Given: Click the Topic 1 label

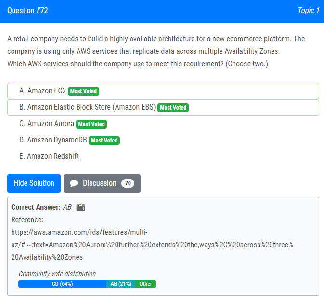Looking at the screenshot, I should pyautogui.click(x=309, y=10).
